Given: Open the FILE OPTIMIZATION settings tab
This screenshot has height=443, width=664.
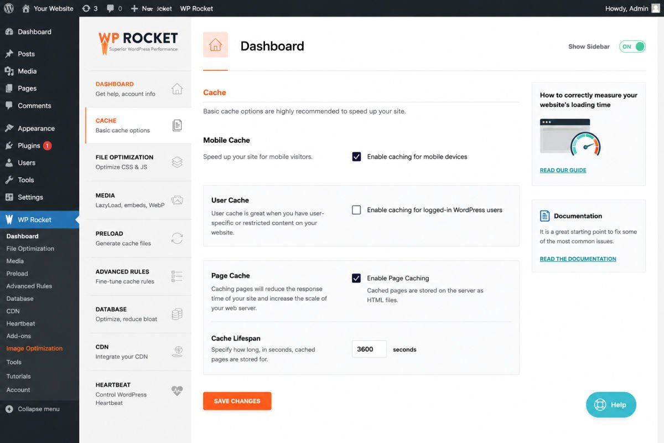Looking at the screenshot, I should pyautogui.click(x=138, y=162).
